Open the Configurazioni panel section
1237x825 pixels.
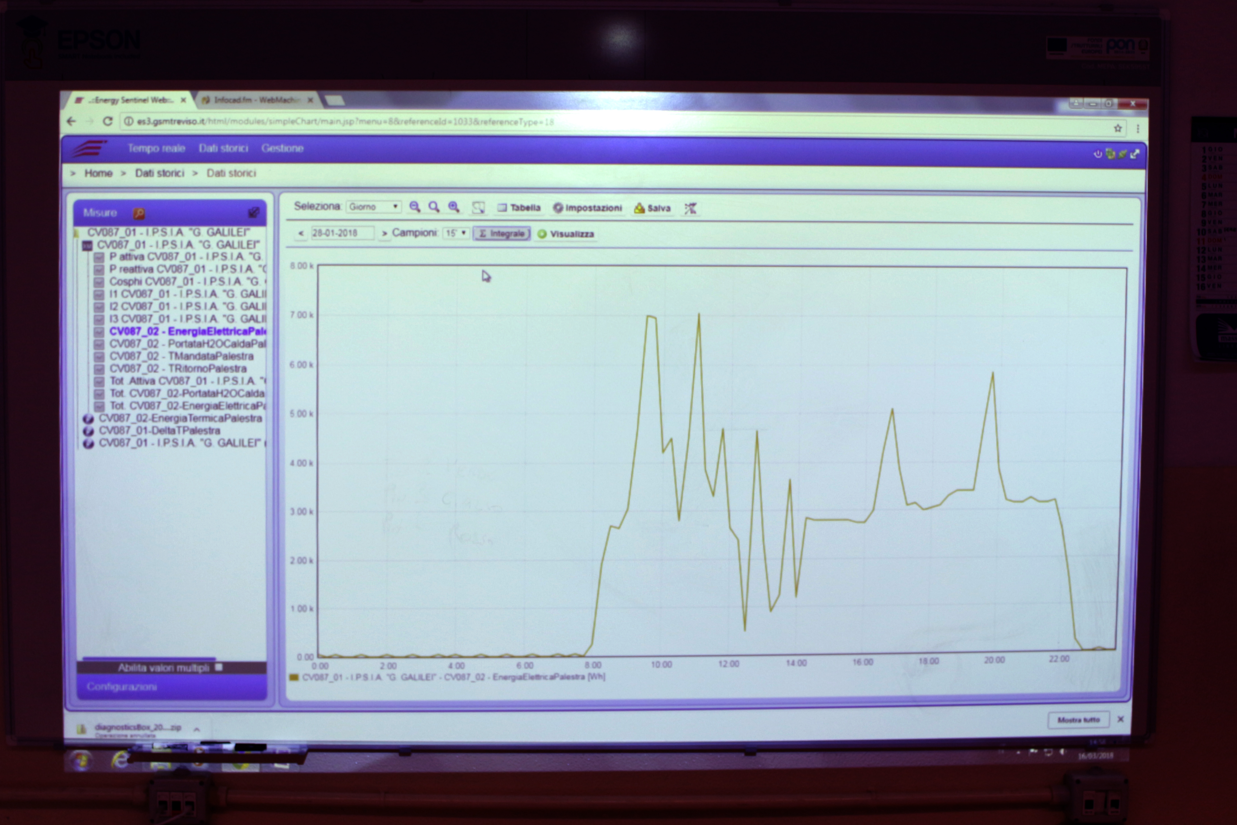coord(171,687)
